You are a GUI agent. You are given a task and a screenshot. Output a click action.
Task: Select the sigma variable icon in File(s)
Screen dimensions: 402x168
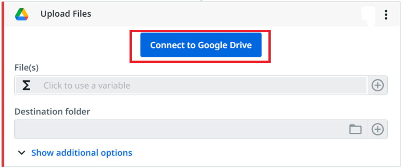[26, 85]
